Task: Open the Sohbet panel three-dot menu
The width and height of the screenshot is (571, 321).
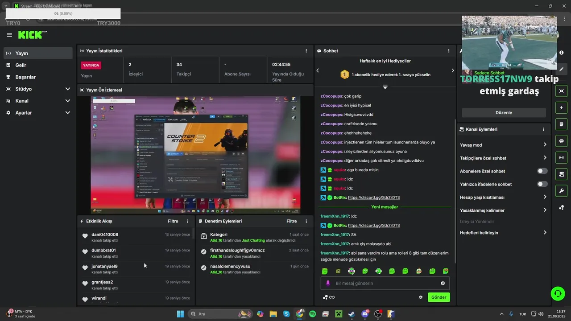Action: tap(449, 51)
